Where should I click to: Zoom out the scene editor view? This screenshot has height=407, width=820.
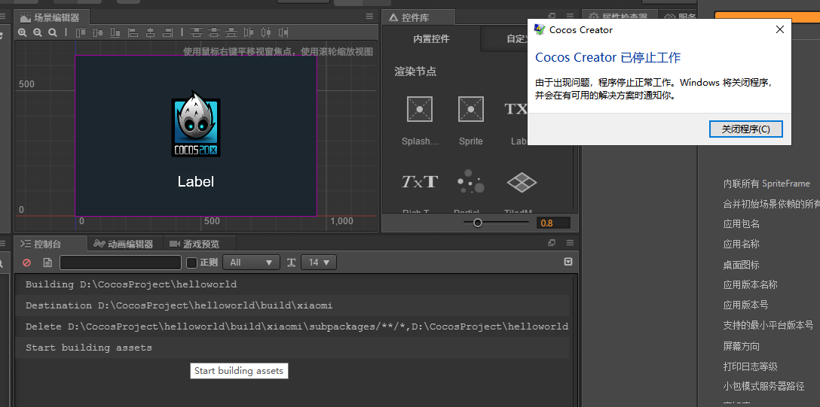point(38,32)
